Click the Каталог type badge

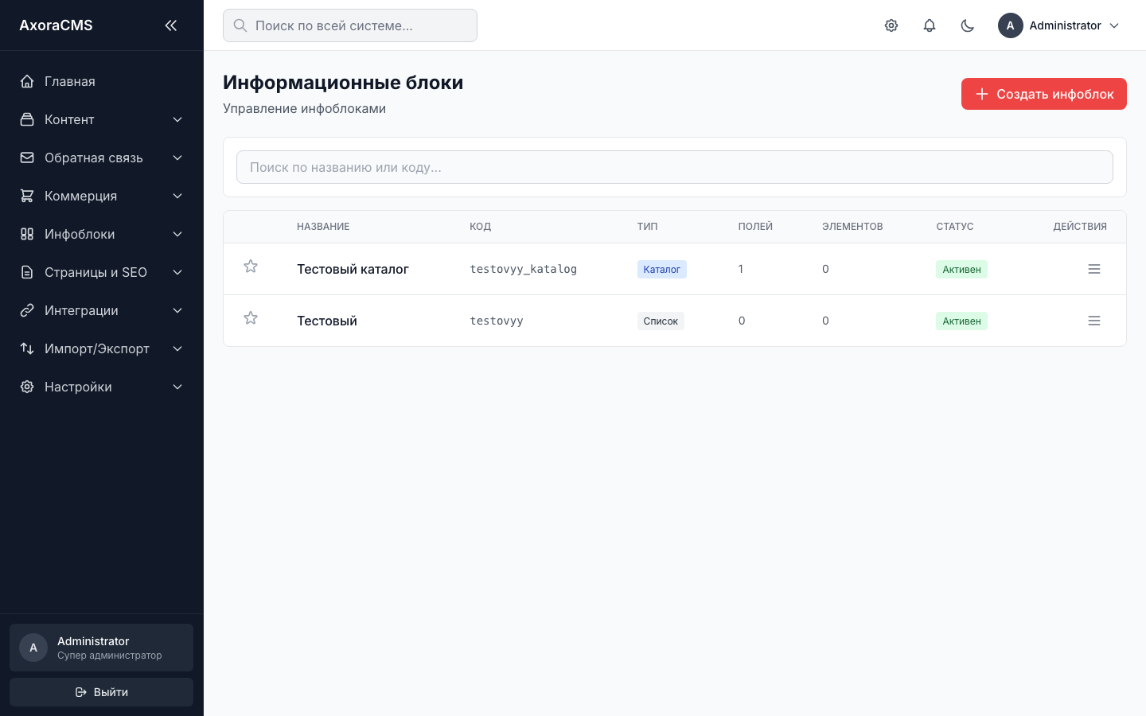click(661, 269)
